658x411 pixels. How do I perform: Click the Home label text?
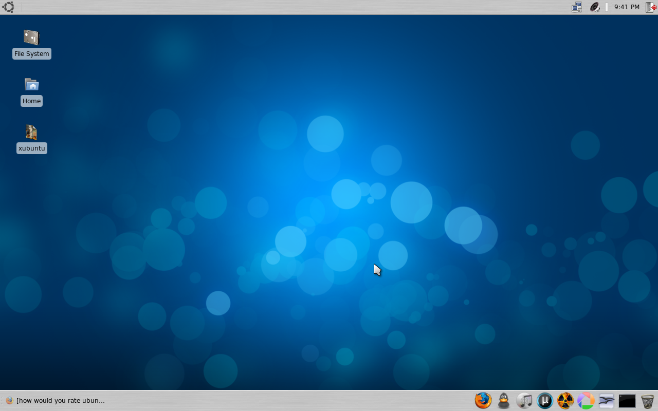click(31, 101)
